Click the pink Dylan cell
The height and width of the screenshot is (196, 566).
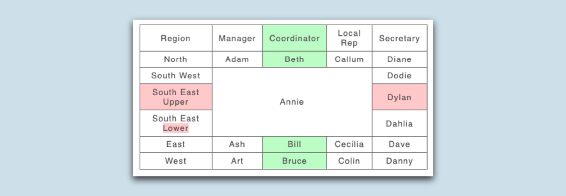coord(399,97)
